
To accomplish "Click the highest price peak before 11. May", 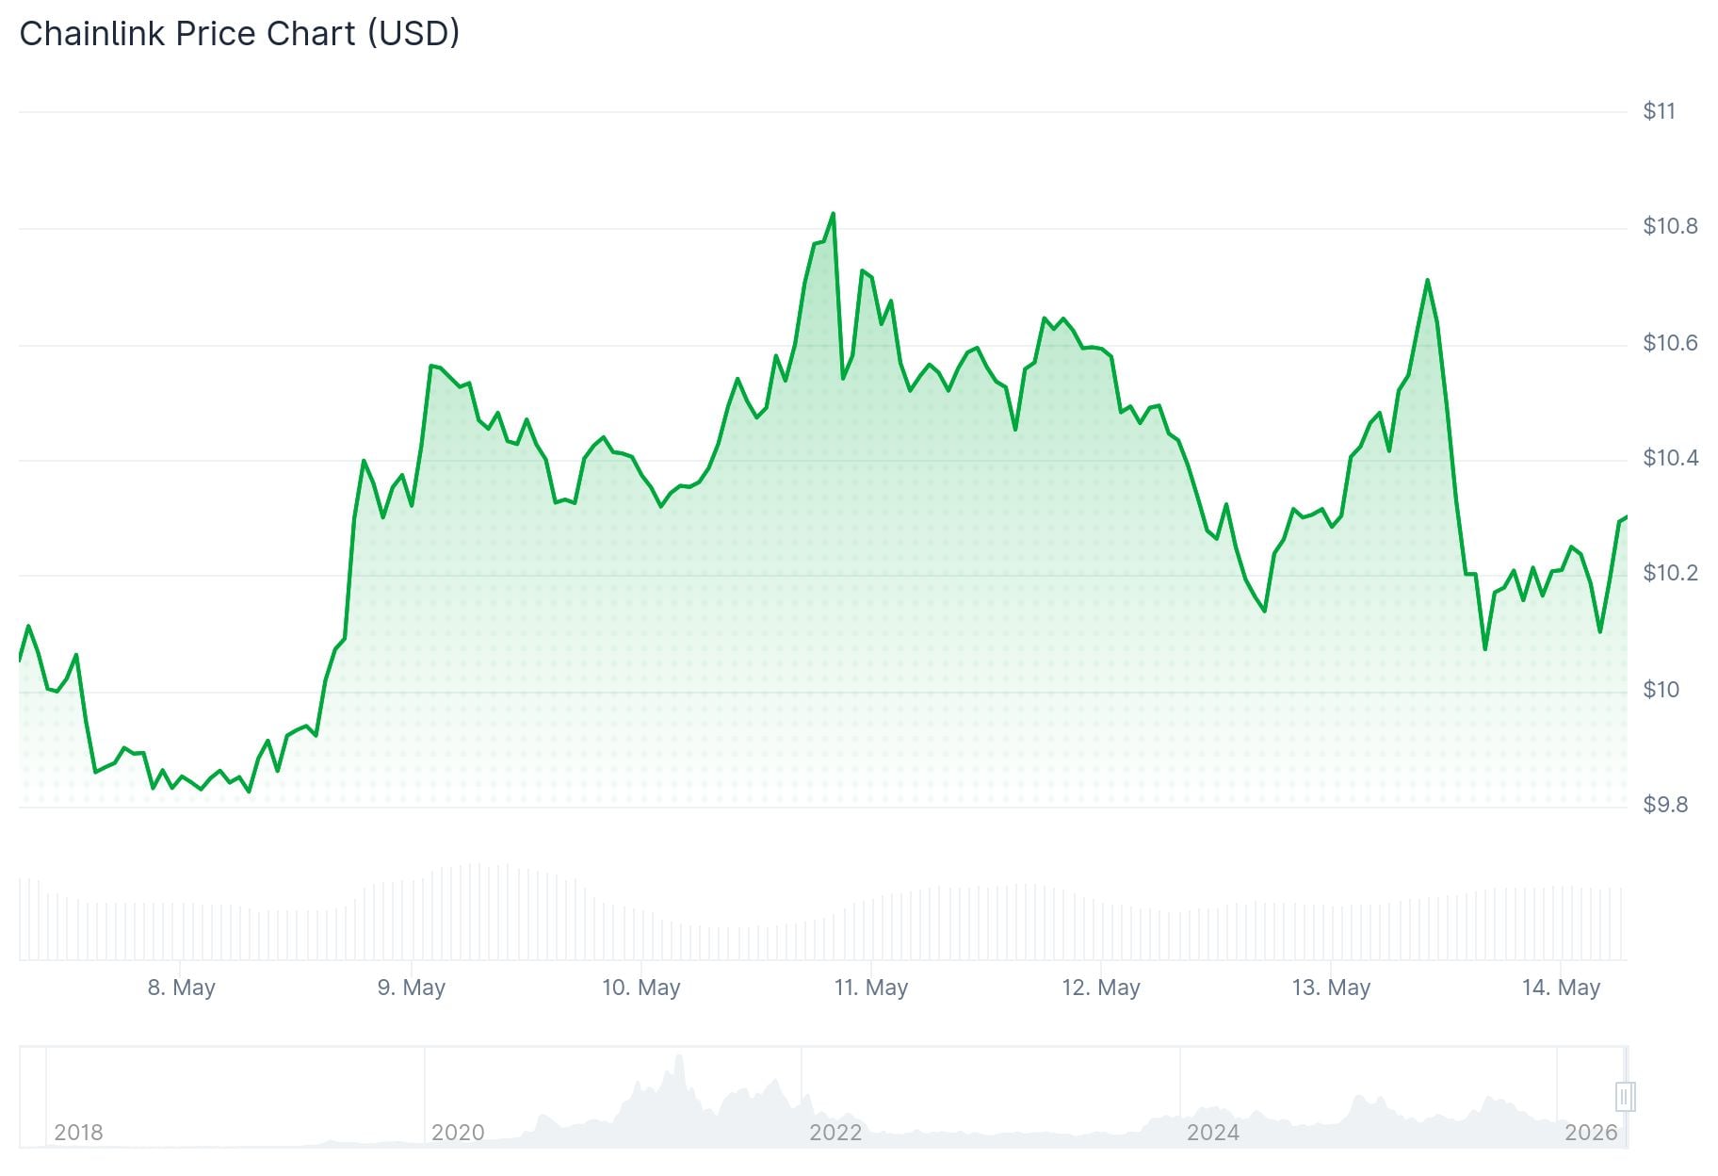I will [x=834, y=214].
